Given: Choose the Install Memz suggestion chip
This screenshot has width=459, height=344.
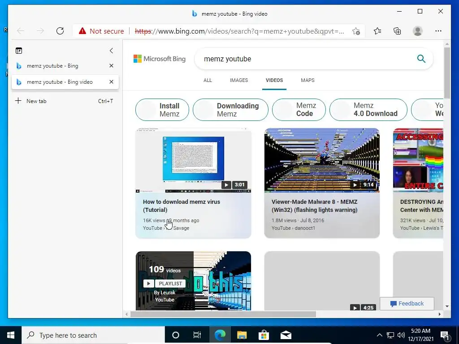Looking at the screenshot, I should click(162, 110).
